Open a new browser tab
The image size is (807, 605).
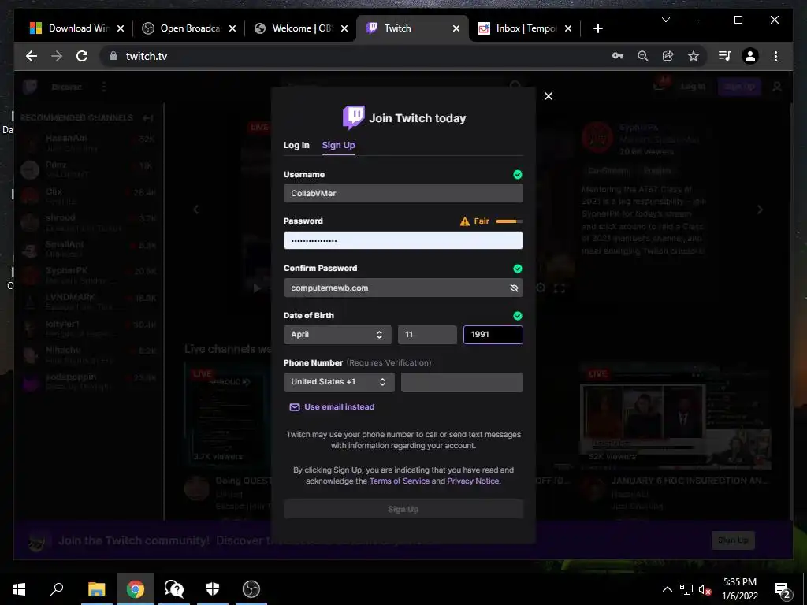(597, 28)
